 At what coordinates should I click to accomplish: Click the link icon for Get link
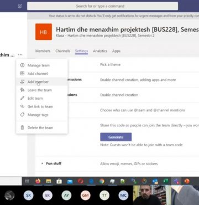(x=22, y=106)
